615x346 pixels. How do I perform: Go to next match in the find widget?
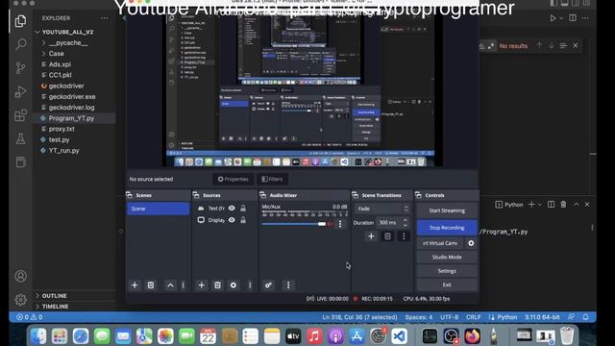pos(552,46)
